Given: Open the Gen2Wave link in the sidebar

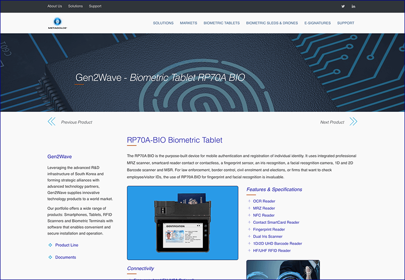Looking at the screenshot, I should pyautogui.click(x=59, y=156).
